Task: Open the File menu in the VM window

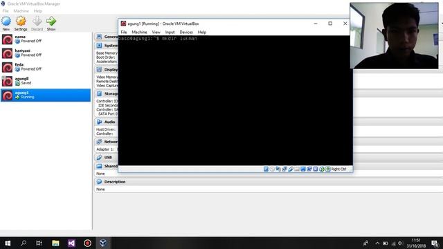Action: coord(124,33)
